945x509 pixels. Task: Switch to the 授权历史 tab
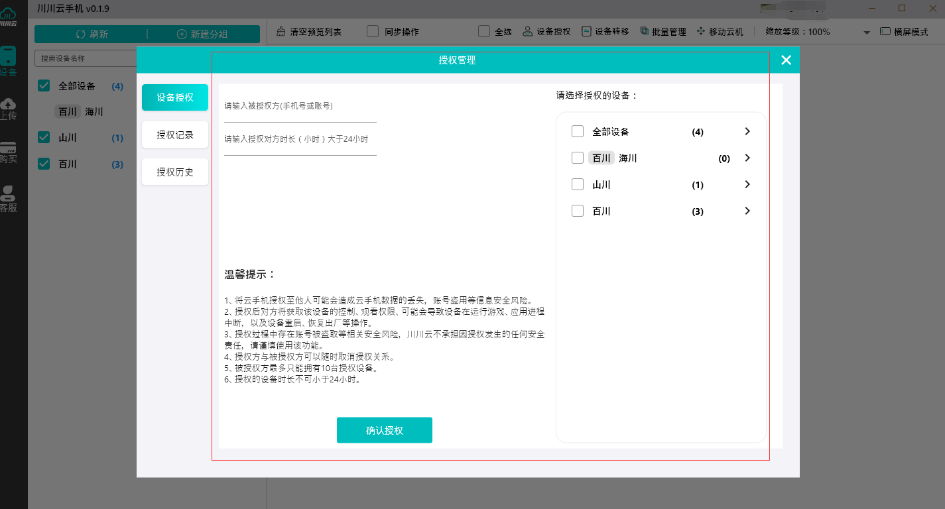[x=174, y=172]
